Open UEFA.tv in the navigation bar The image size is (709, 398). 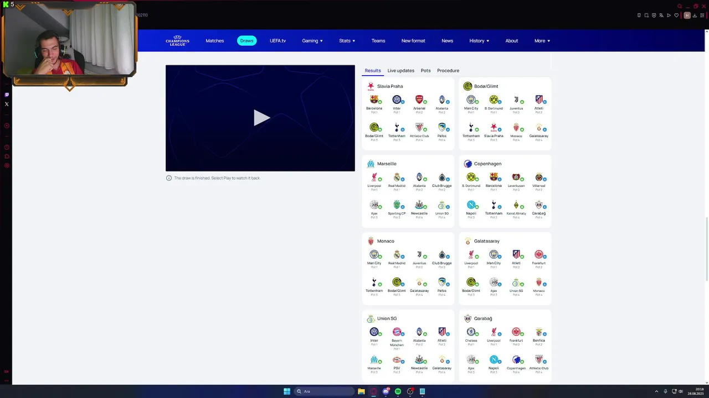pyautogui.click(x=278, y=40)
